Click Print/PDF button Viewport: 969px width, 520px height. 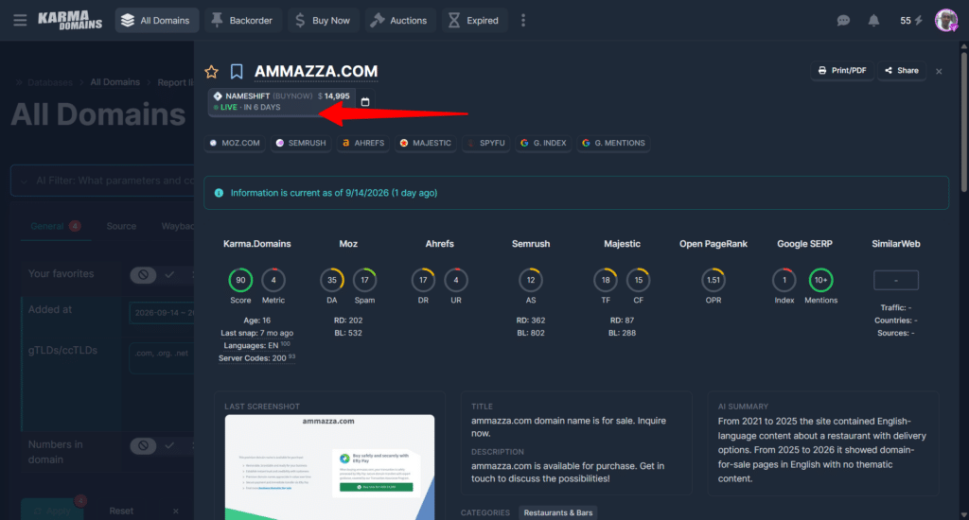pyautogui.click(x=842, y=70)
